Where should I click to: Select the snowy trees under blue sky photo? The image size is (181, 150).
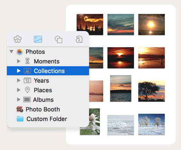(152, 124)
